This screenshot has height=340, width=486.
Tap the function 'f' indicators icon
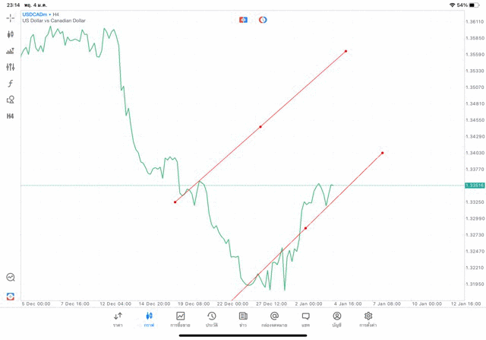11,84
